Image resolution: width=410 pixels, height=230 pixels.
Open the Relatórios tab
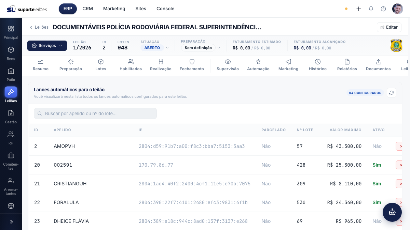tap(347, 65)
